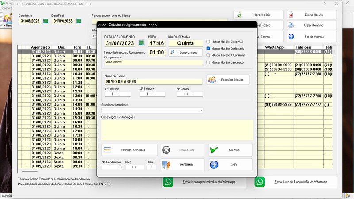354x199 pixels.
Task: Click the Agendado column header
Action: pyautogui.click(x=40, y=47)
